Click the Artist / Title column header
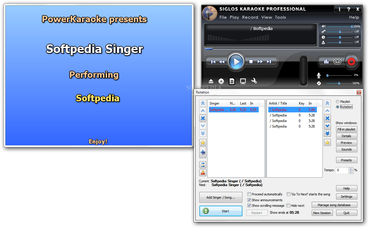The width and height of the screenshot is (369, 228). (282, 103)
